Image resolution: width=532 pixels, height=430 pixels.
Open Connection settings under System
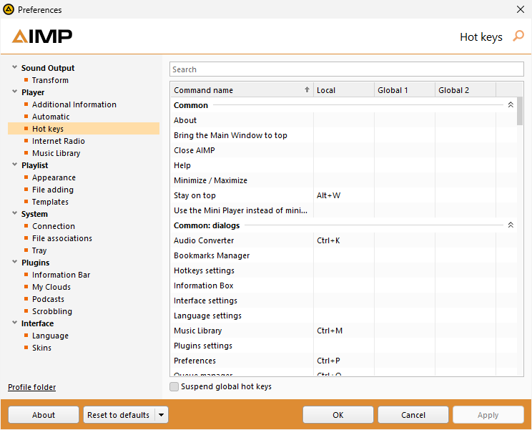(54, 226)
